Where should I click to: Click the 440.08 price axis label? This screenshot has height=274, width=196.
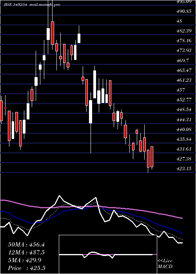point(184,130)
